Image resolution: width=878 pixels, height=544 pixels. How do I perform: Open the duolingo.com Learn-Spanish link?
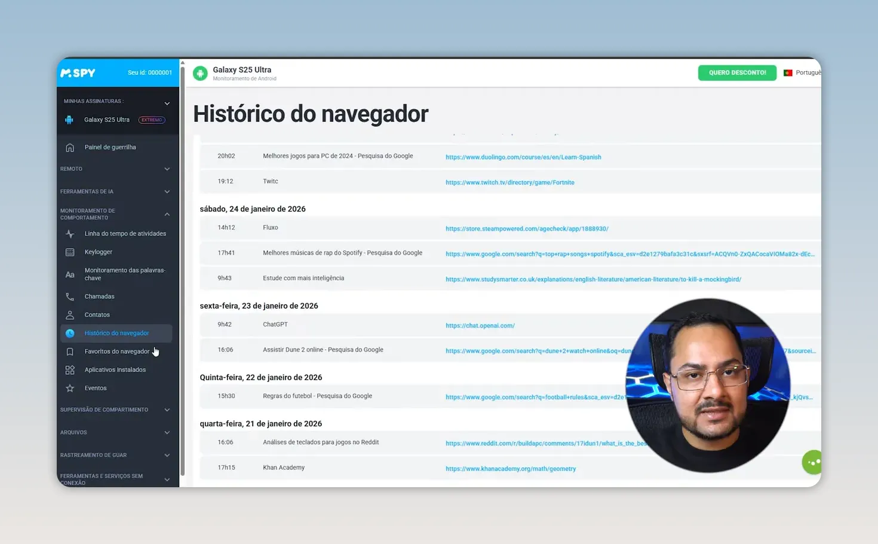tap(523, 157)
